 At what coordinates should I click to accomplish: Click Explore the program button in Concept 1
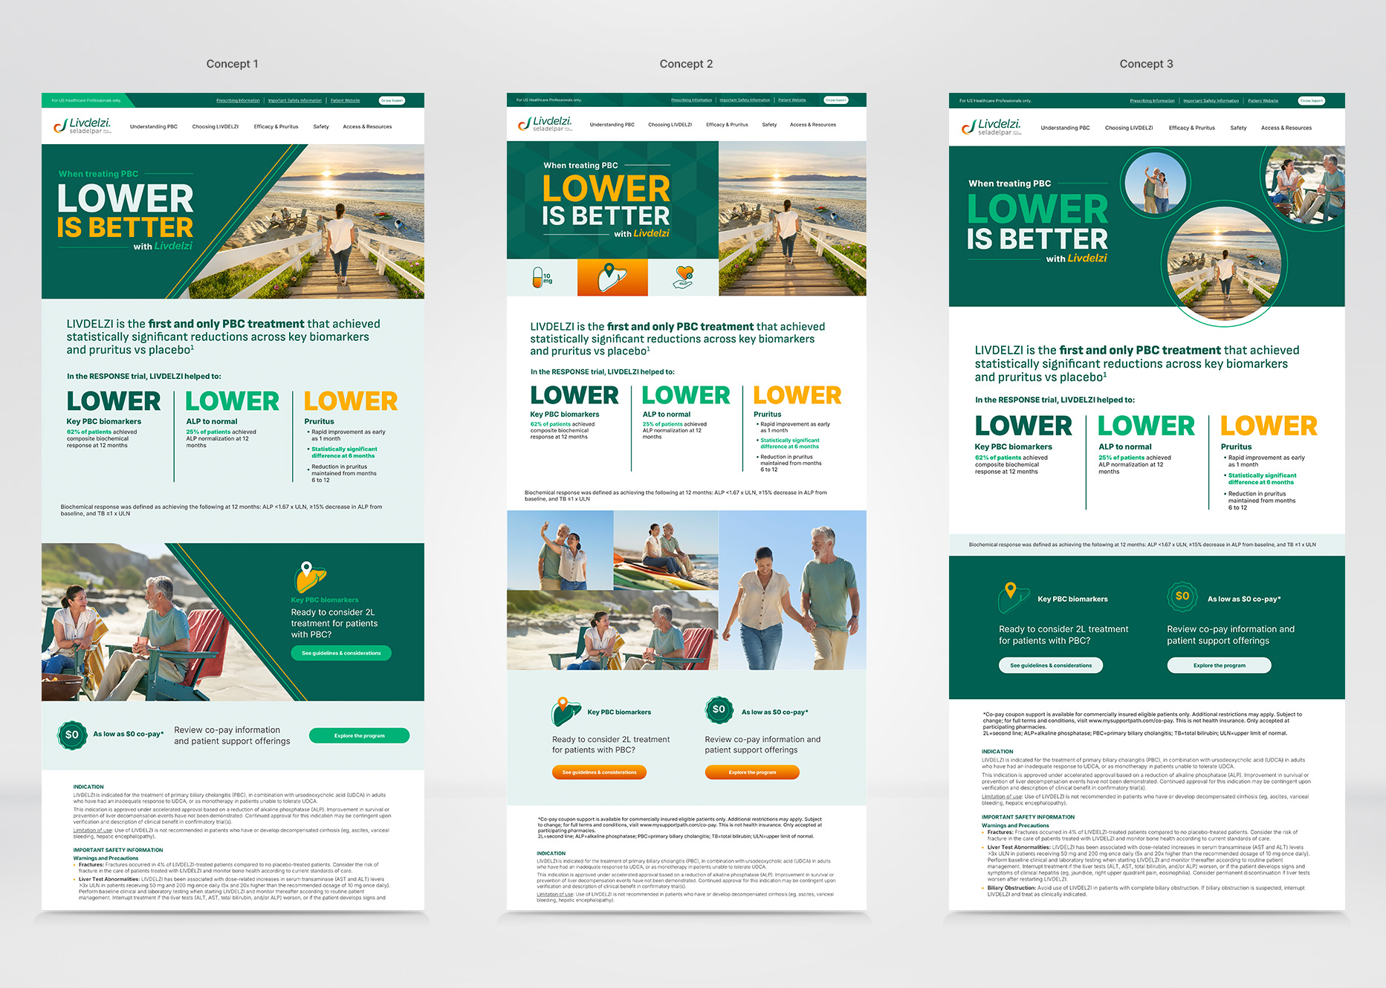pyautogui.click(x=359, y=735)
